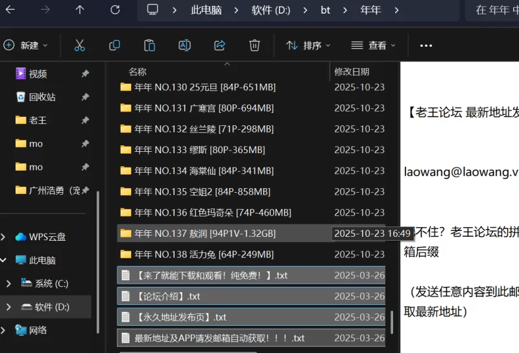Click the copy icon in toolbar
This screenshot has height=353, width=519.
[x=115, y=45]
